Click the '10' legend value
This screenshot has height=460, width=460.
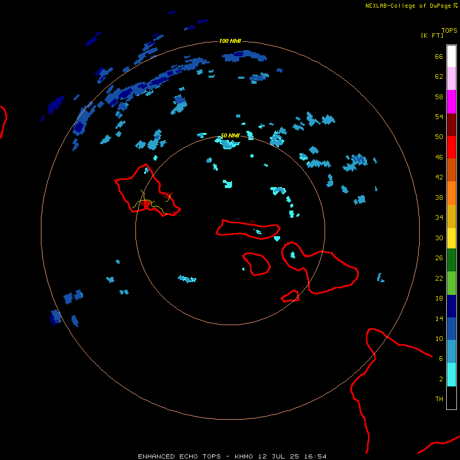(x=439, y=338)
